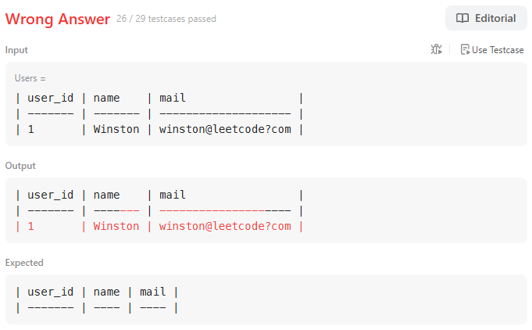The image size is (532, 330).
Task: Click the red Wrong Answer heading
Action: pos(58,19)
